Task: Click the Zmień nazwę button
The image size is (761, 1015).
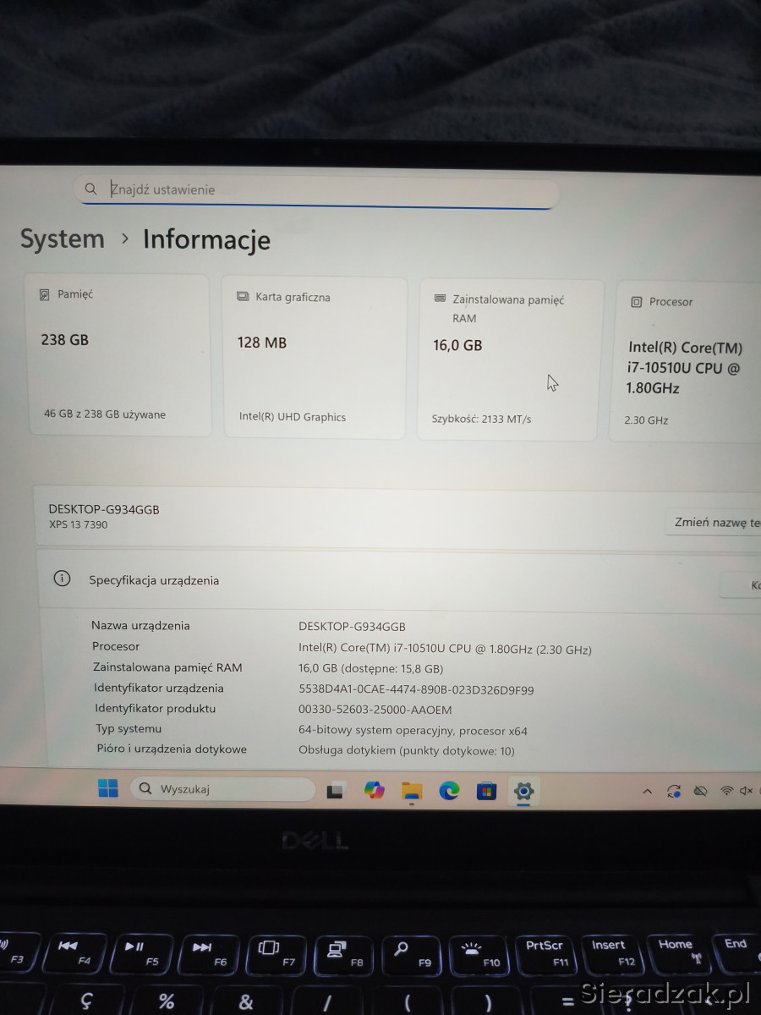Action: click(715, 522)
